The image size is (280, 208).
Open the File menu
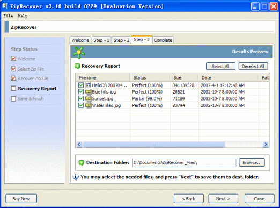tap(8, 16)
